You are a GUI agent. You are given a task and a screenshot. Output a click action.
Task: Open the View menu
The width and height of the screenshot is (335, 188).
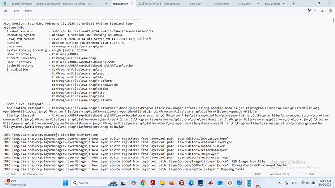pos(28,11)
